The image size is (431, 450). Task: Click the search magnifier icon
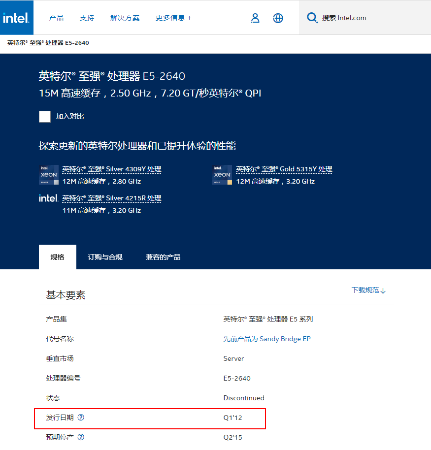[312, 17]
